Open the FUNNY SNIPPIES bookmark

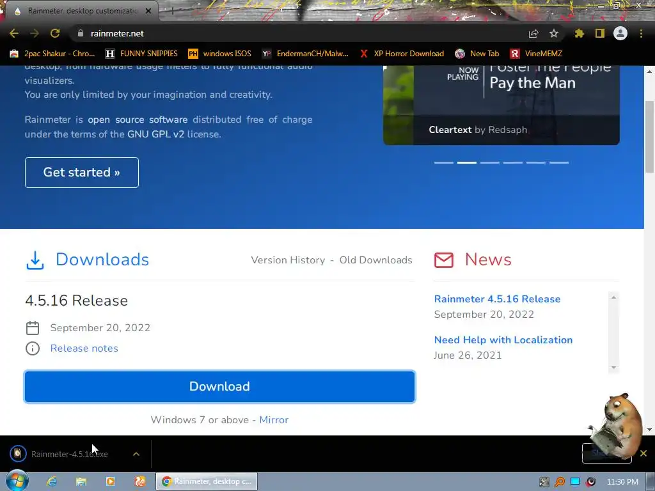point(141,54)
